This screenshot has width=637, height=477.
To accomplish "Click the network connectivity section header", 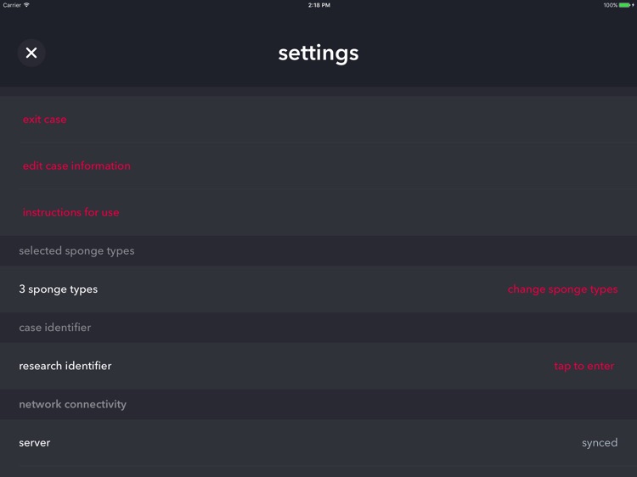I will (x=73, y=404).
